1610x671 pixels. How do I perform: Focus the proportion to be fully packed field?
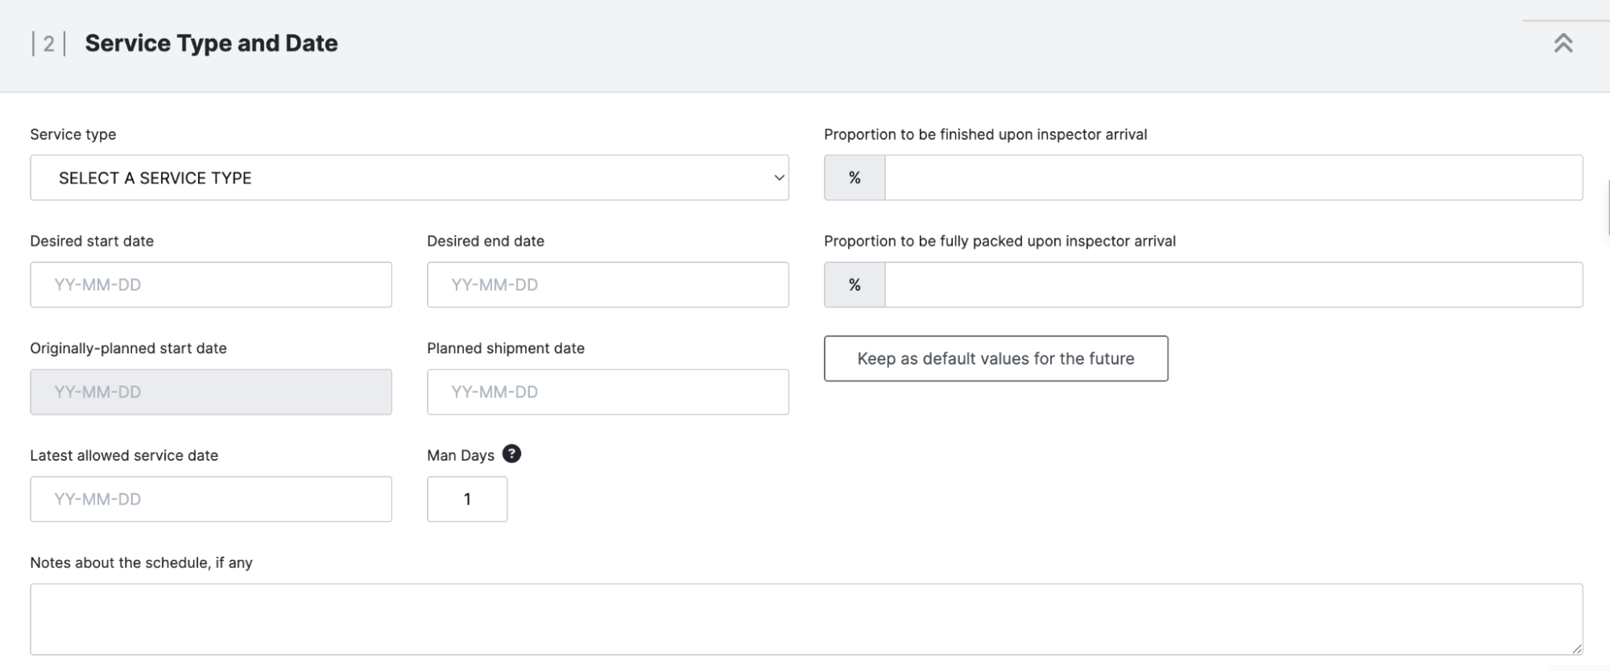tap(1233, 285)
